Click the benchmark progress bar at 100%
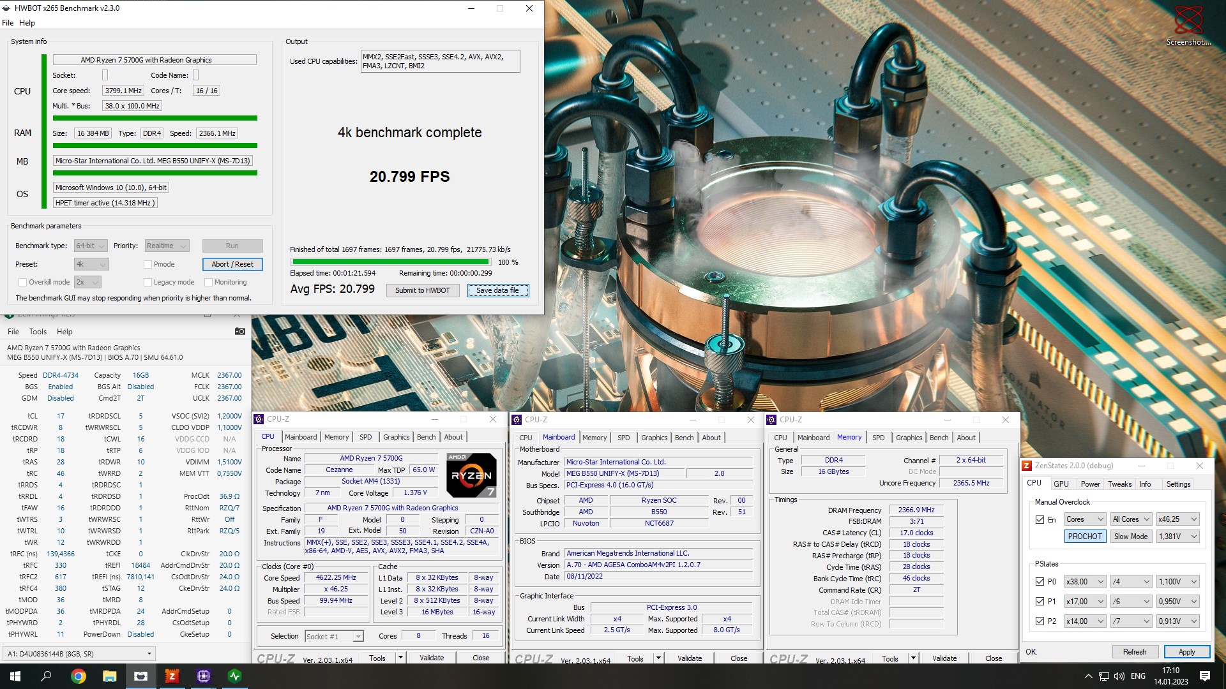 coord(390,262)
